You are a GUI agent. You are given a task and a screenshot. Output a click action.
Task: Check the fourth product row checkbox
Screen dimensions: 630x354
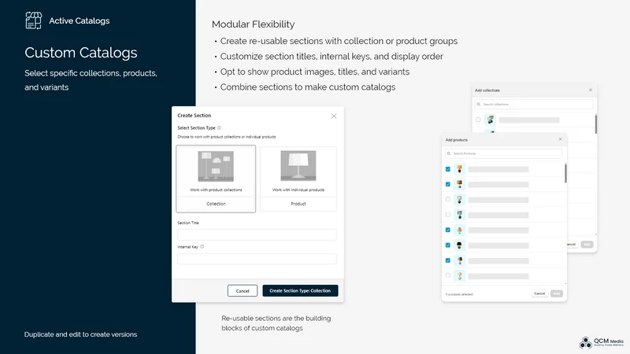tap(447, 215)
